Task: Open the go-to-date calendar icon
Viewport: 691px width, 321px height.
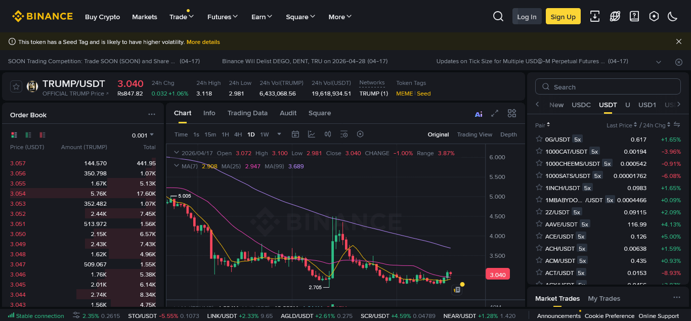Action: point(295,134)
